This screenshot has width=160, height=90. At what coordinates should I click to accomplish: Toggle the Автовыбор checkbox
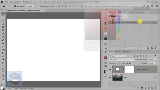tap(15, 6)
